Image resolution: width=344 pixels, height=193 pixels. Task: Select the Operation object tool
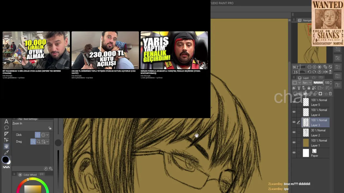[x=6, y=140]
